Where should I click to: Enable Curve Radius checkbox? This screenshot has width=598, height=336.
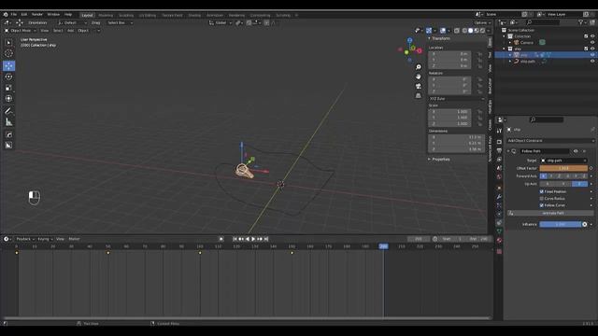pyautogui.click(x=542, y=199)
